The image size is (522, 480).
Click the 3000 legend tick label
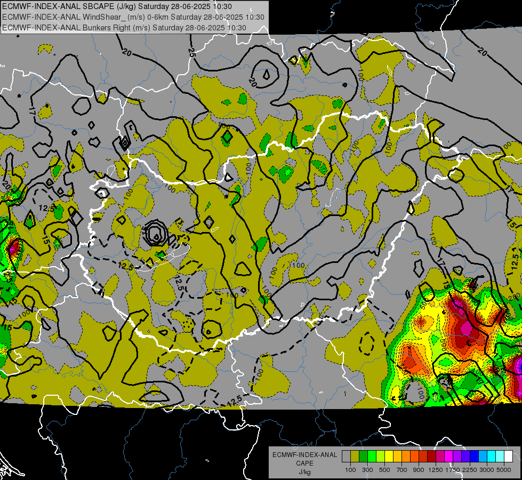(x=487, y=470)
